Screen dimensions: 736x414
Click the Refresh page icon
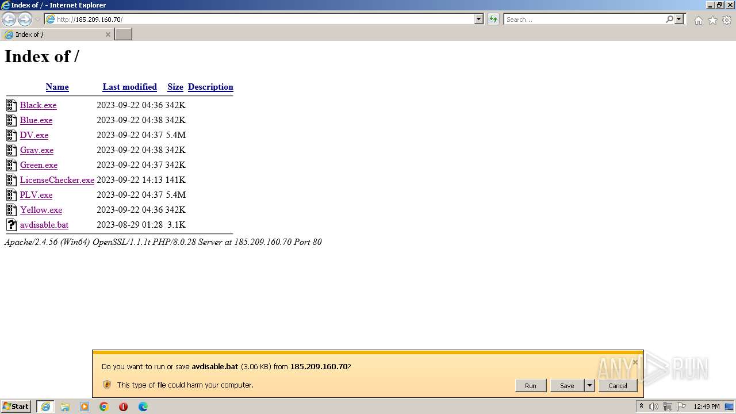(493, 19)
